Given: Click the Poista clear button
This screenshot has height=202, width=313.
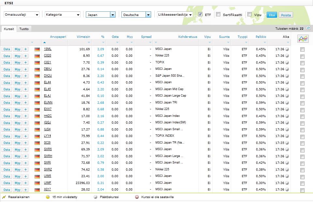Looking at the screenshot, I should 286,15.
